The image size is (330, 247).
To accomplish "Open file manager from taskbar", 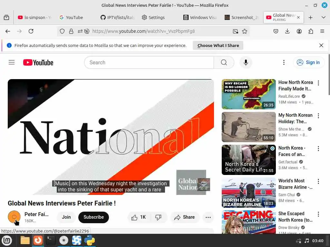I will 25,240.
